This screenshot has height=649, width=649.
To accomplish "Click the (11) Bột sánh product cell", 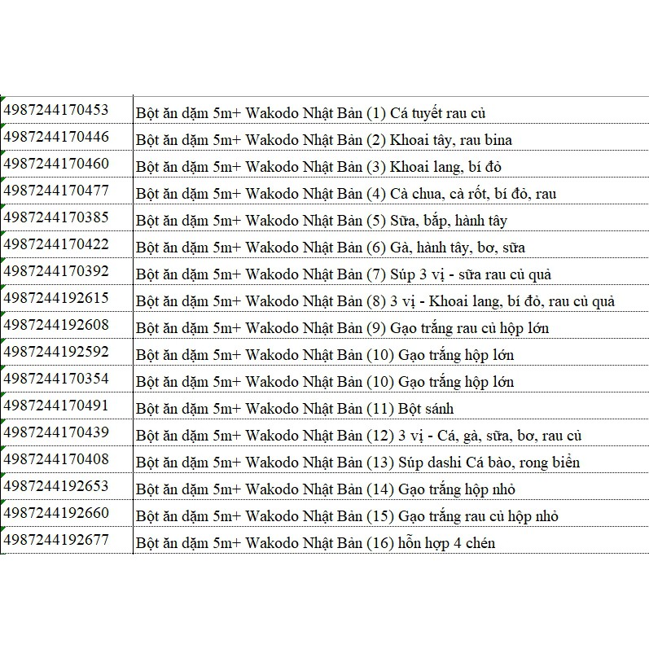I will coord(391,406).
